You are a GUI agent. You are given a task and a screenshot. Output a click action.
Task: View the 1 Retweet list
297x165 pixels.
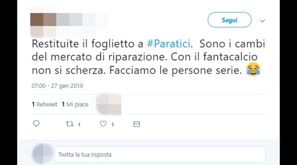tap(44, 104)
